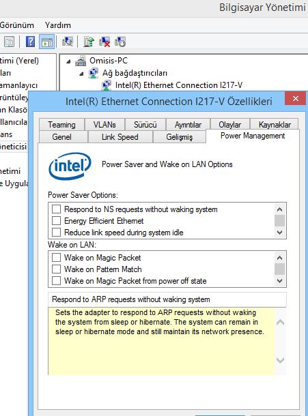Click the update driver software toolbar icon
Viewport: 308px width, 416px height.
point(89,42)
